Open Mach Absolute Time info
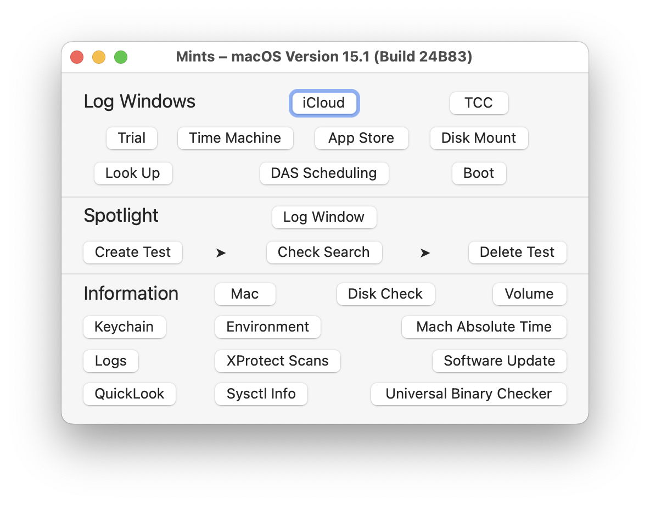 coord(484,327)
